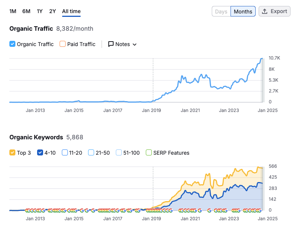Click Jan 2013 label on traffic chart
This screenshot has height=230, width=295.
[x=35, y=111]
